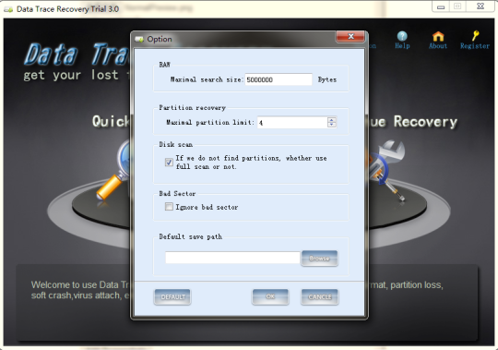Click the Browse button
The height and width of the screenshot is (350, 498).
pyautogui.click(x=319, y=259)
